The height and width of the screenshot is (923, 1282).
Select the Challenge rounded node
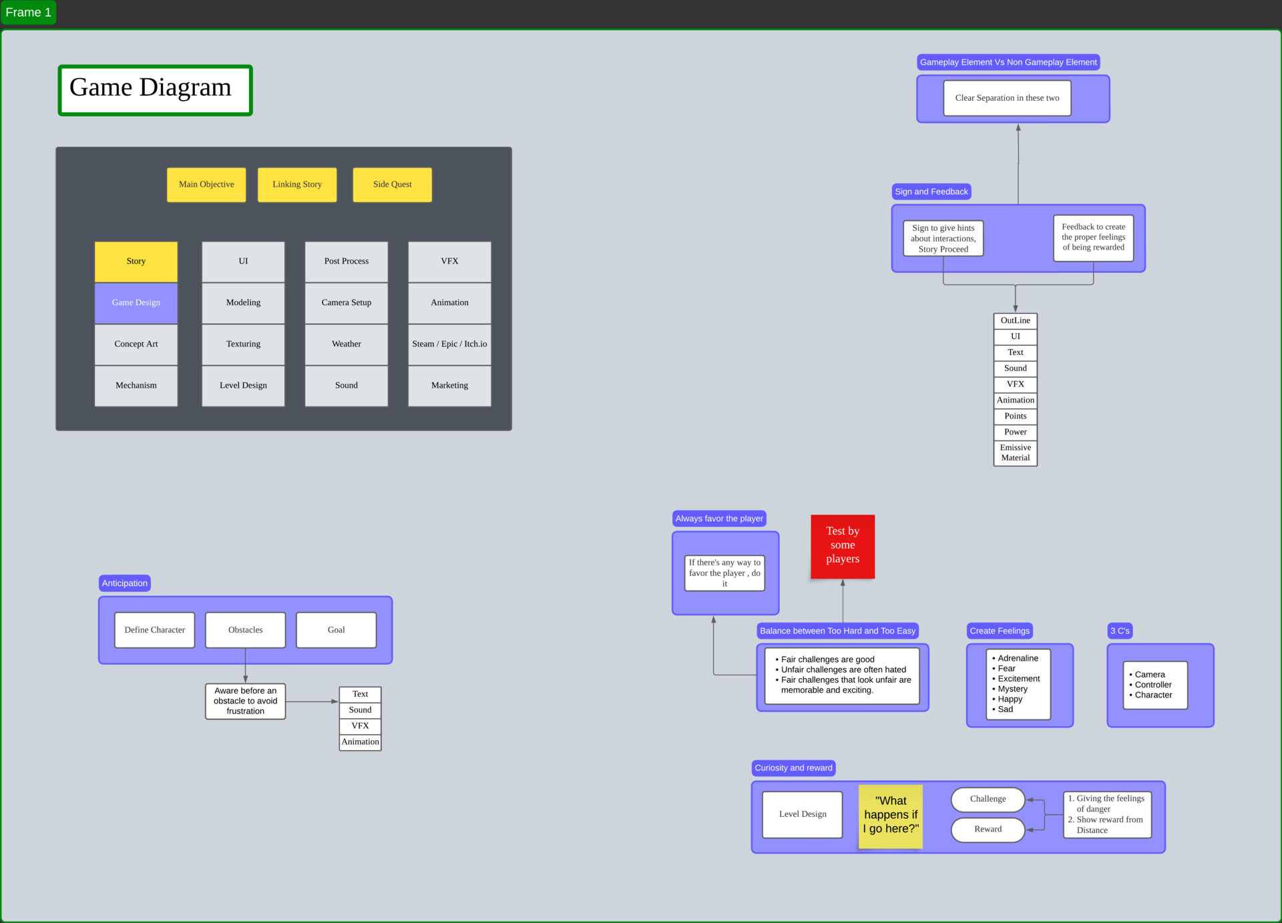point(988,799)
